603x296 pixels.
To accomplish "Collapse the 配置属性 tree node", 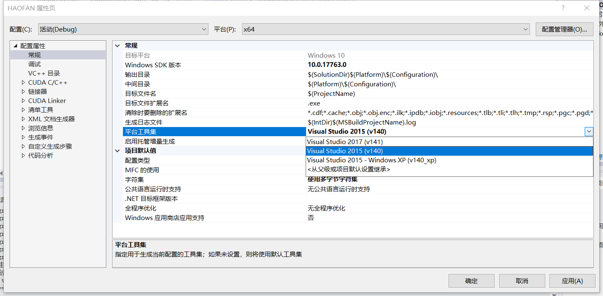I will [x=16, y=46].
